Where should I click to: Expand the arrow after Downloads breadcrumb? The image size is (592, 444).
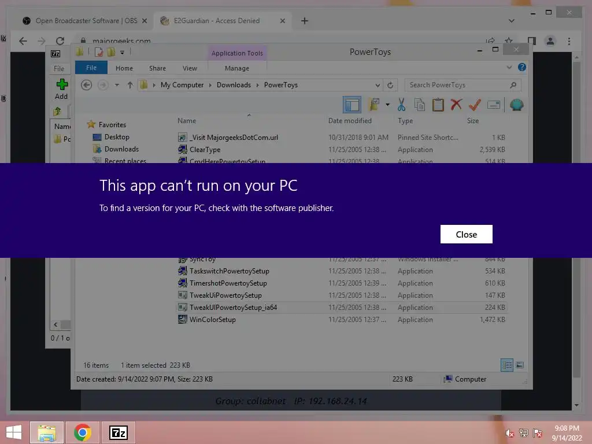point(257,85)
